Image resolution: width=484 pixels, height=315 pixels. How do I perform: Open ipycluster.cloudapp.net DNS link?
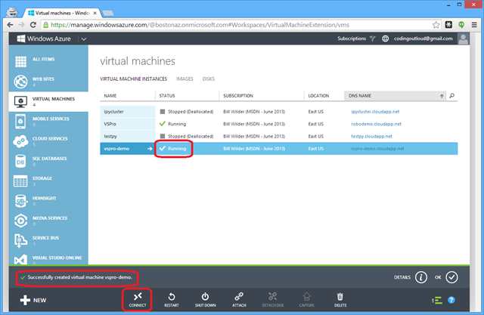click(x=377, y=111)
